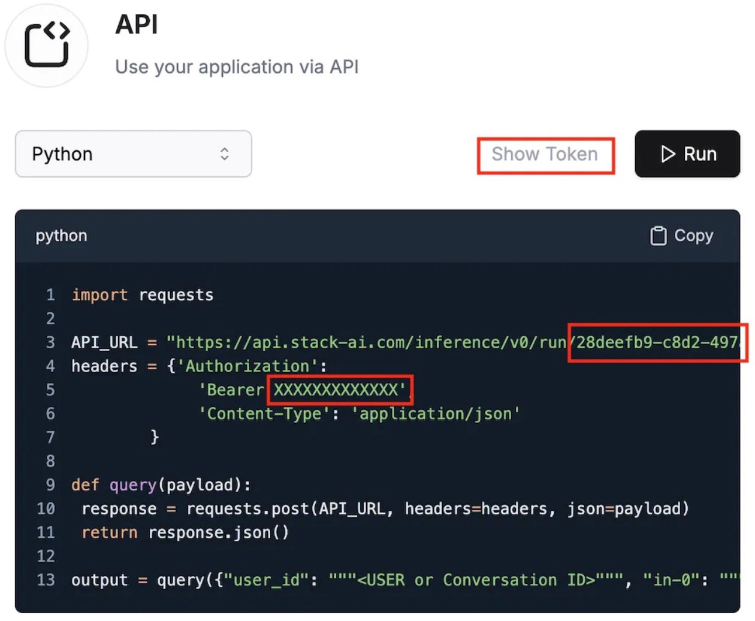Click the 'headers = {' Authorization line
755x621 pixels.
200,366
